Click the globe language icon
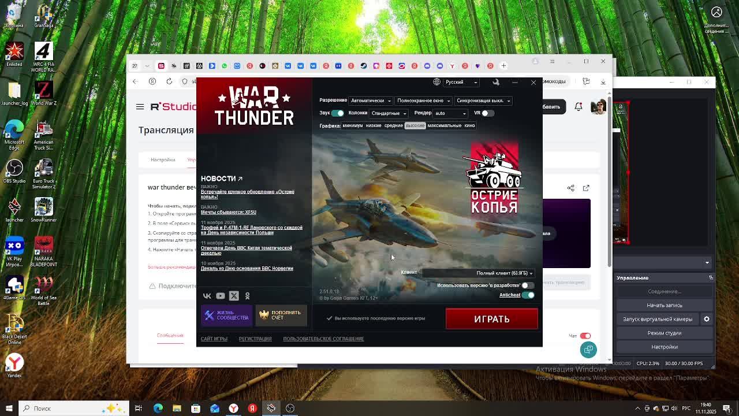The width and height of the screenshot is (739, 416). 437,82
